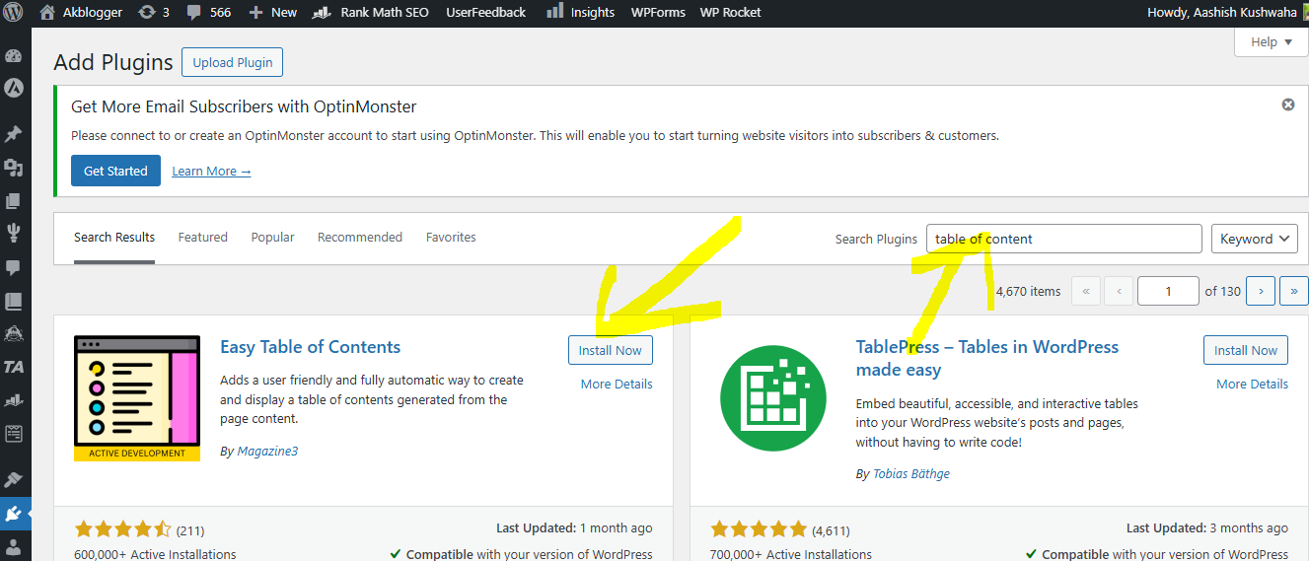Open the Magazine3 author link
This screenshot has height=561, width=1309.
point(267,451)
